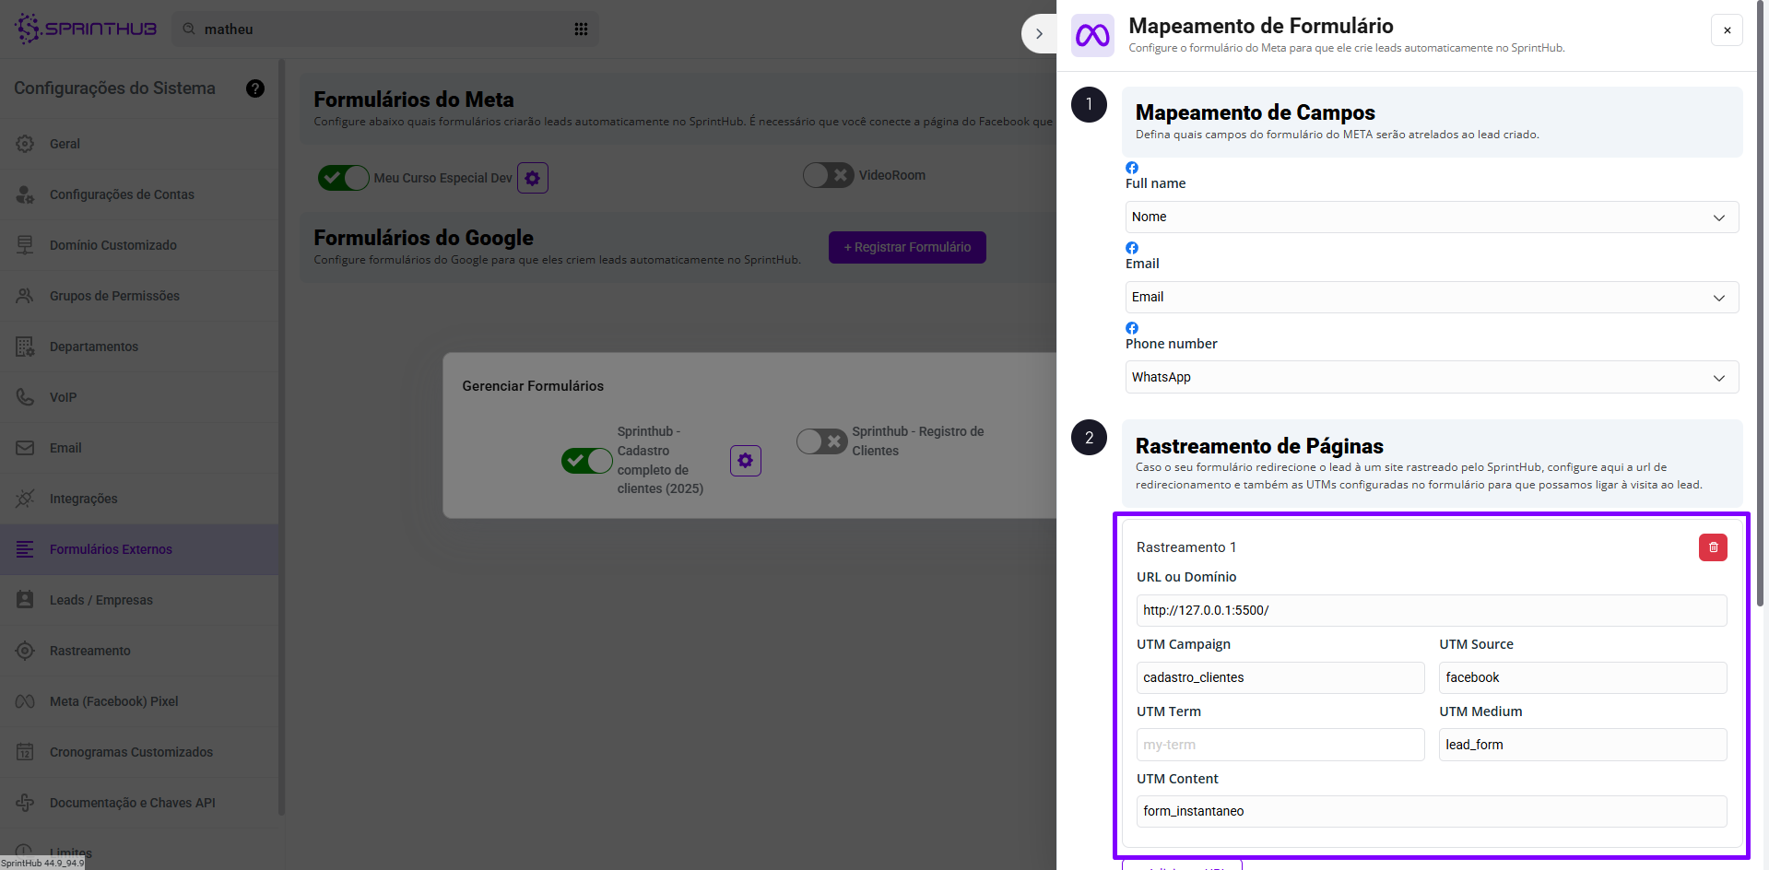Expand the Phone number WhatsApp dropdown
The height and width of the screenshot is (870, 1769).
[1431, 378]
